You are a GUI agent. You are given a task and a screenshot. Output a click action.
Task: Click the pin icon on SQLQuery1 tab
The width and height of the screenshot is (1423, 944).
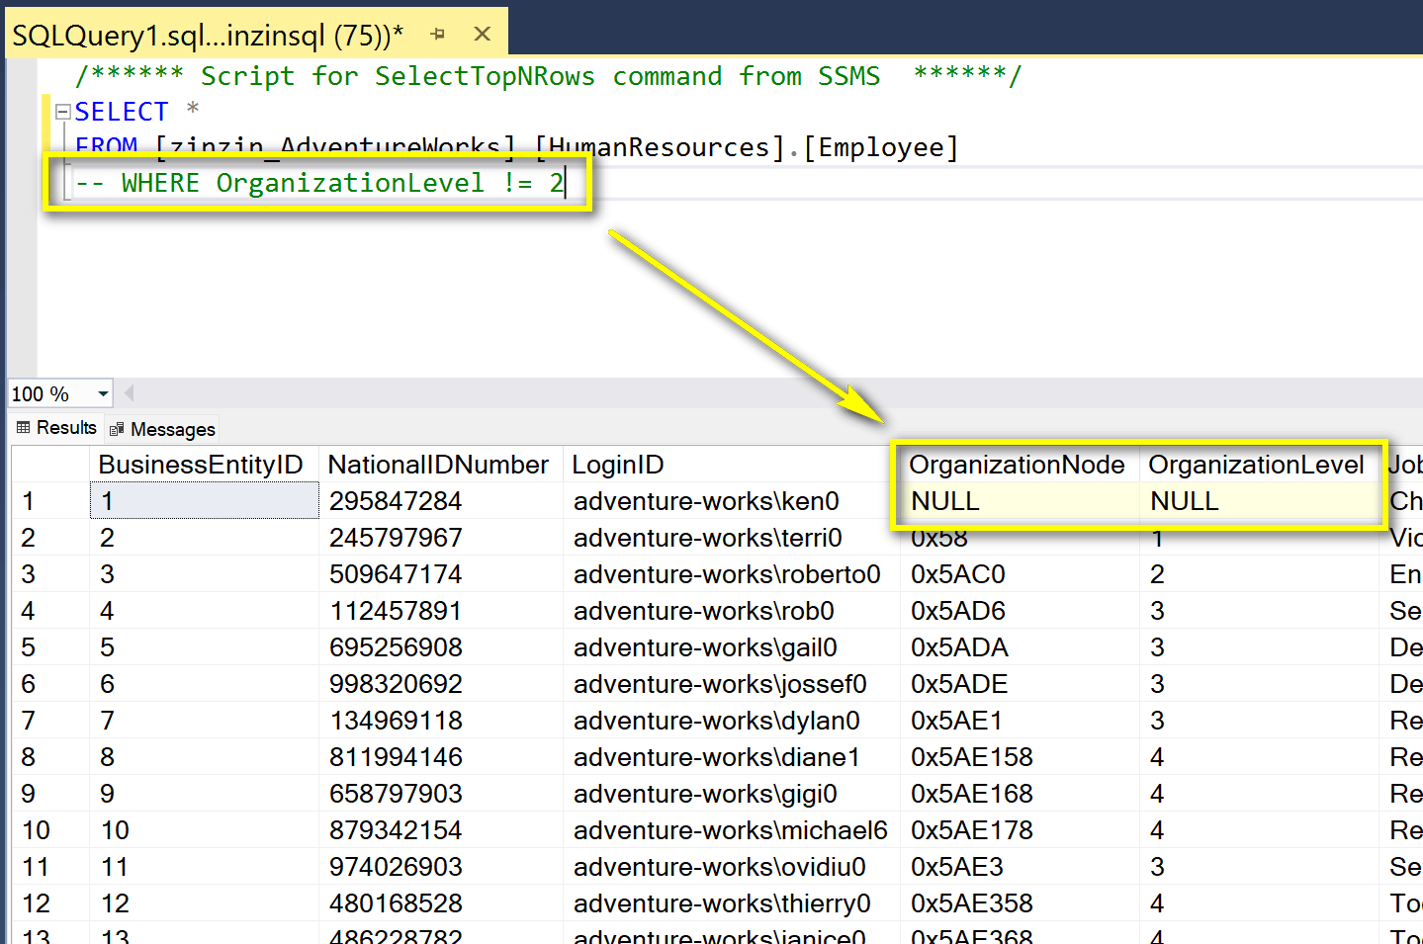(x=438, y=35)
